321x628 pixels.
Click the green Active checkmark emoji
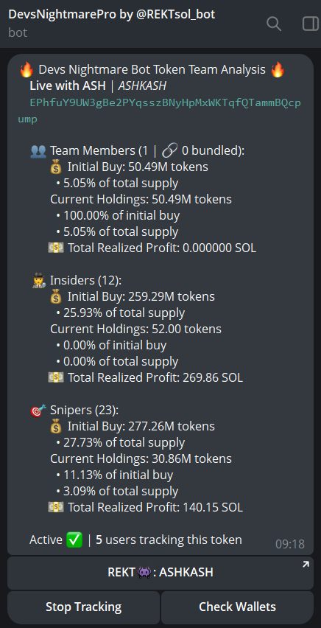(75, 540)
